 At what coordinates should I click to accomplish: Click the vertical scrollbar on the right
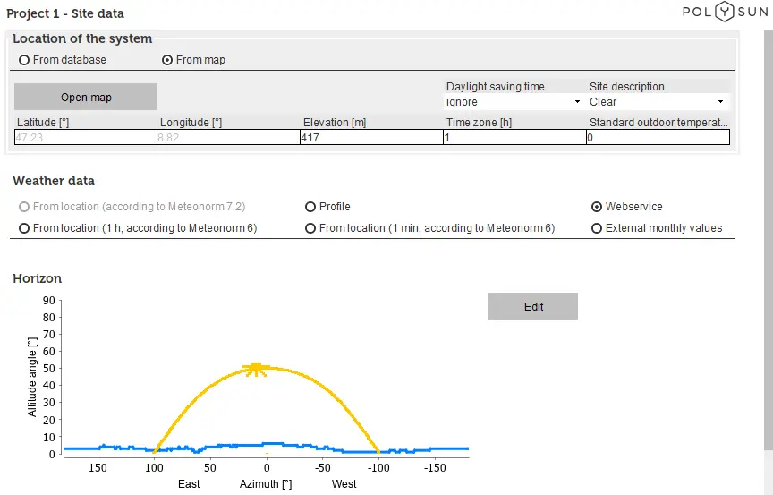coord(767,224)
